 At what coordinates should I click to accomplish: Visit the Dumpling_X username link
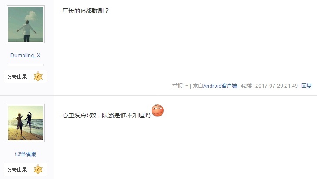point(25,56)
